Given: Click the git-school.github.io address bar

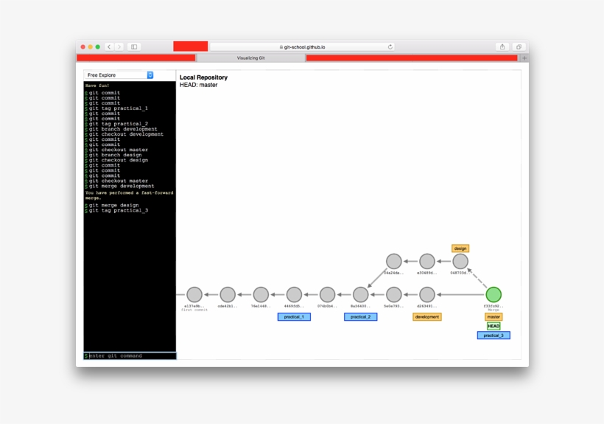Looking at the screenshot, I should click(x=302, y=46).
